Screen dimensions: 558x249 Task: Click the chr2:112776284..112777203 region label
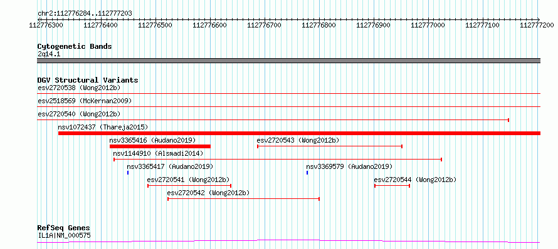click(x=85, y=14)
